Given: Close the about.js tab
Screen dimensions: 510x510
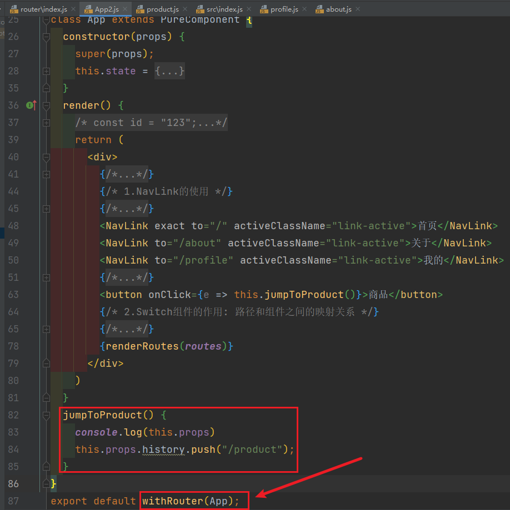Looking at the screenshot, I should point(358,9).
